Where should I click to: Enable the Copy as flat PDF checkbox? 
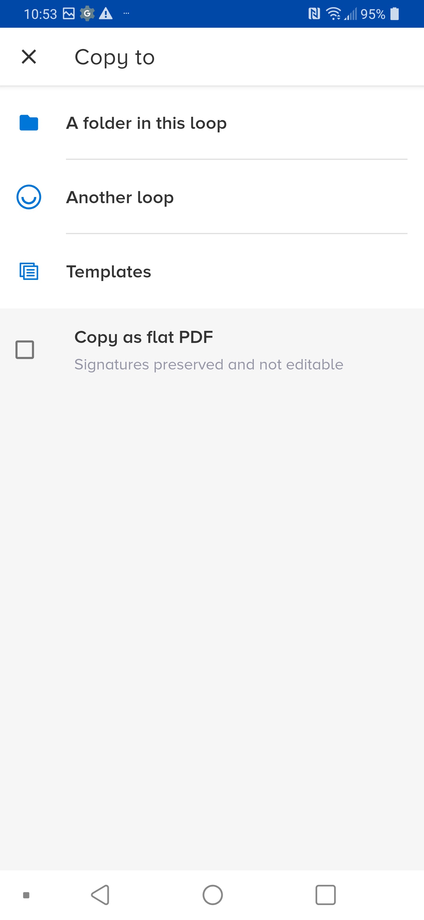[25, 350]
